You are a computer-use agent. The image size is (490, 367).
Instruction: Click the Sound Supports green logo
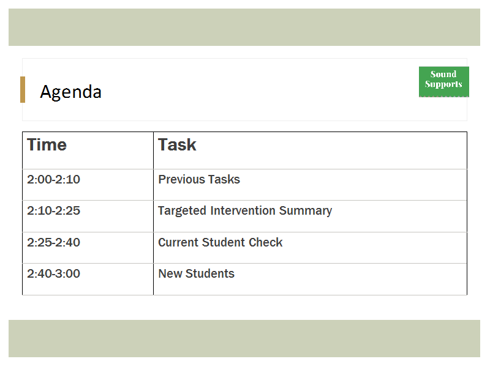click(443, 82)
